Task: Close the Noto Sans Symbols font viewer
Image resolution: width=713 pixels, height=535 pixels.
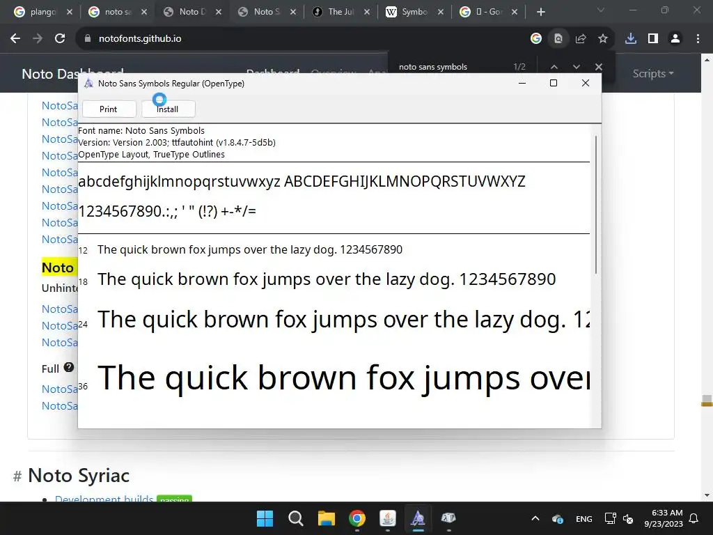Action: click(x=586, y=83)
